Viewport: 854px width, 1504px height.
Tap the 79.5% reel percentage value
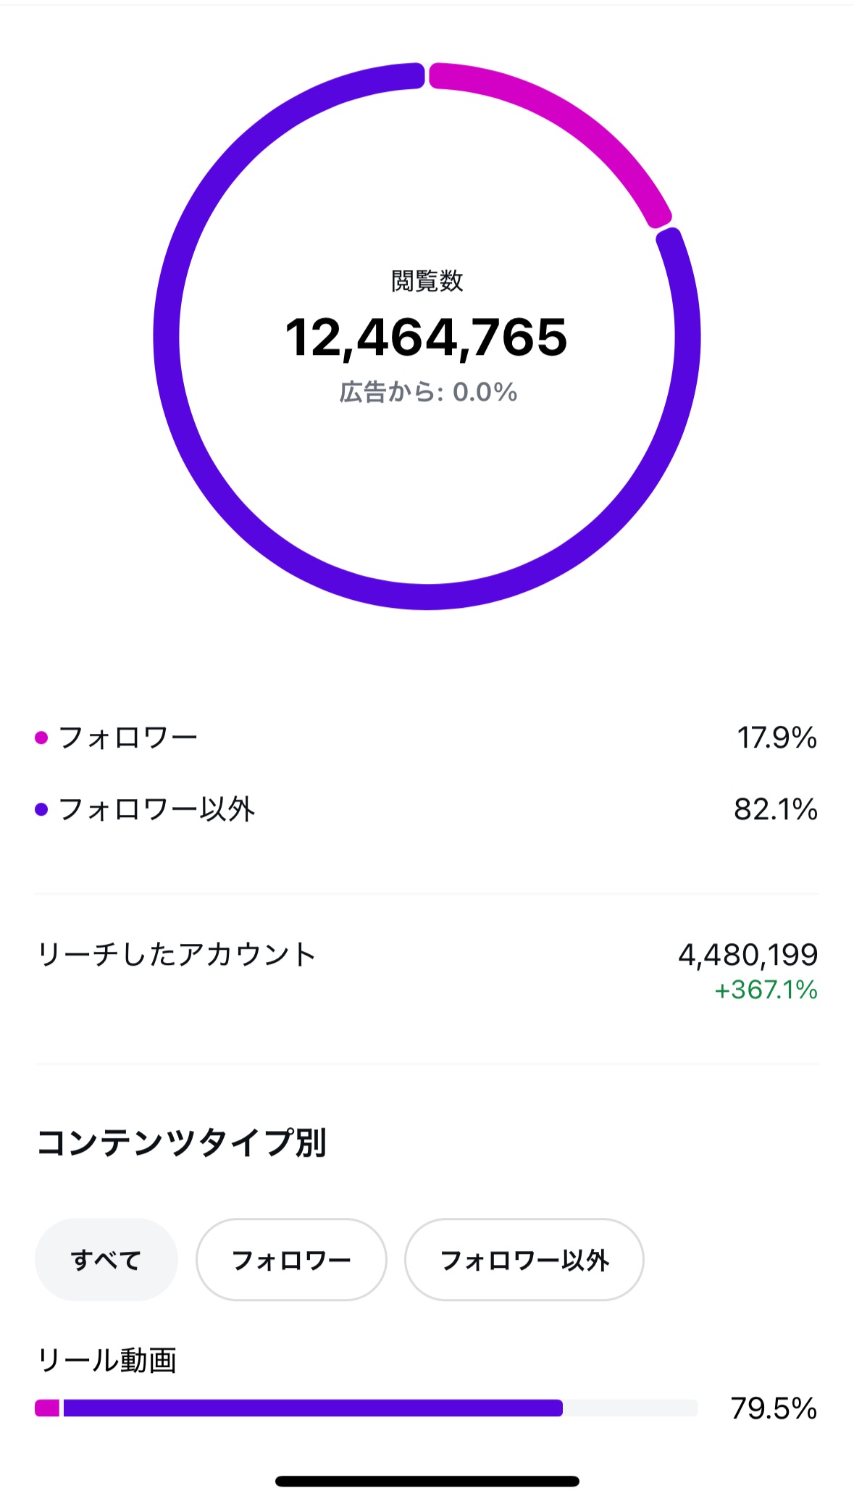click(x=774, y=1408)
